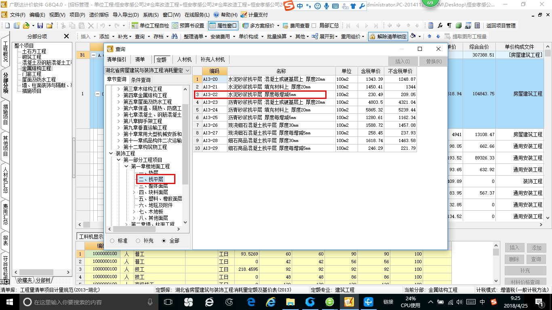The width and height of the screenshot is (552, 310).
Task: Click the binoculars find icon
Action: (x=175, y=36)
